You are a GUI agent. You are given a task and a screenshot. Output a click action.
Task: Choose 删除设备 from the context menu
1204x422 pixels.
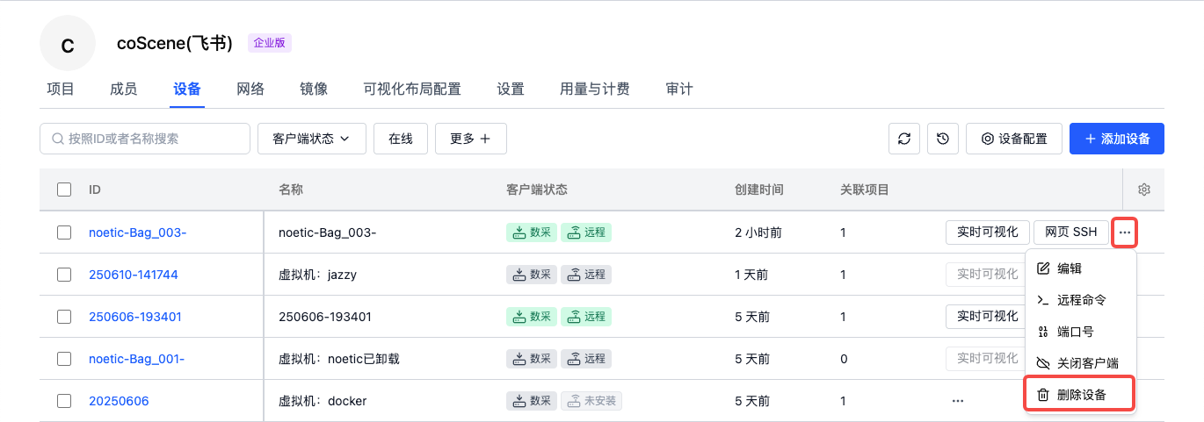[1081, 395]
